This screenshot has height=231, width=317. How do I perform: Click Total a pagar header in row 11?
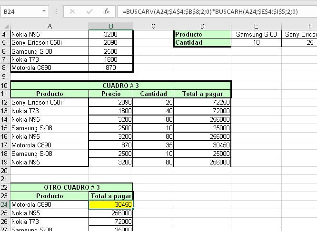pos(202,94)
